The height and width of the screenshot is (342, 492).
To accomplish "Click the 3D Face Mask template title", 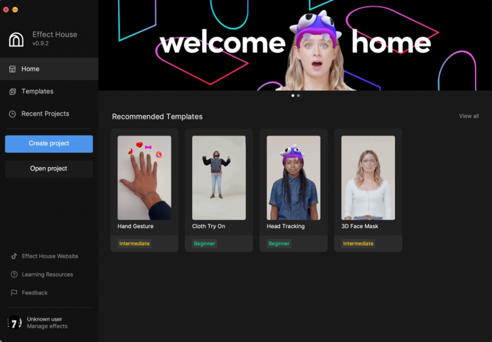I will [360, 226].
